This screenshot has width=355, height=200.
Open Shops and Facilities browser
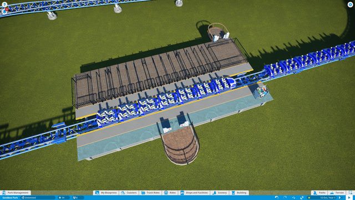click(194, 193)
